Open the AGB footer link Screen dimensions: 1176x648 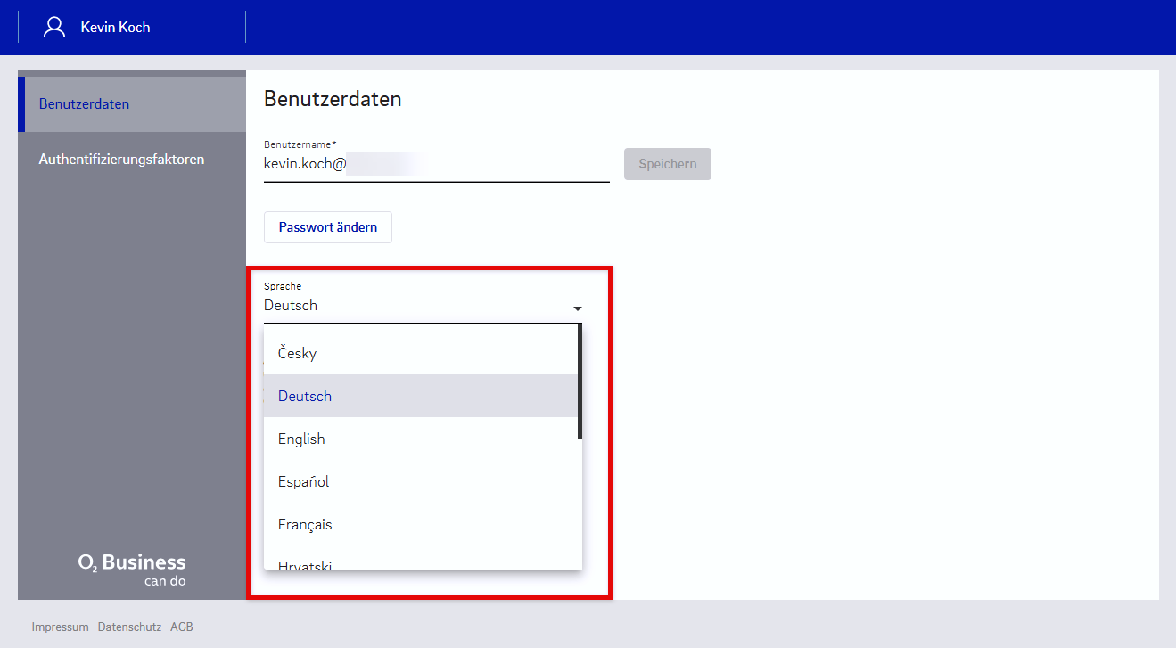(181, 627)
